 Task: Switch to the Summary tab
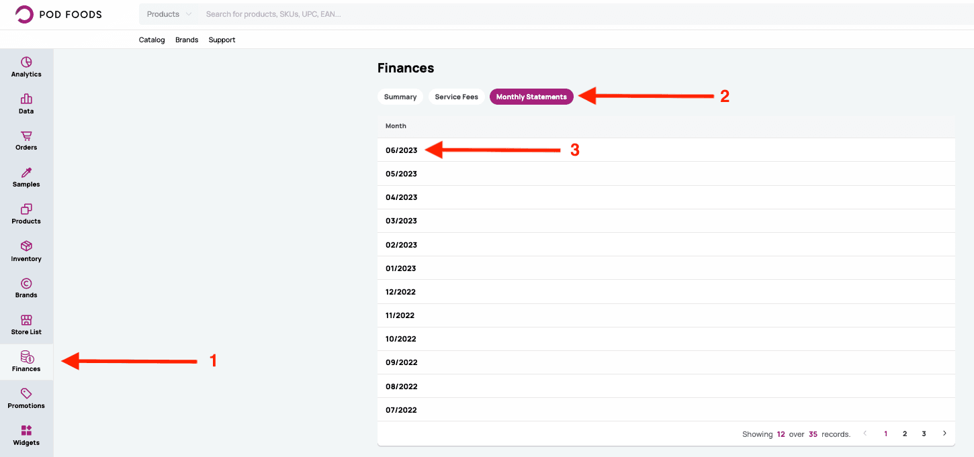click(400, 97)
